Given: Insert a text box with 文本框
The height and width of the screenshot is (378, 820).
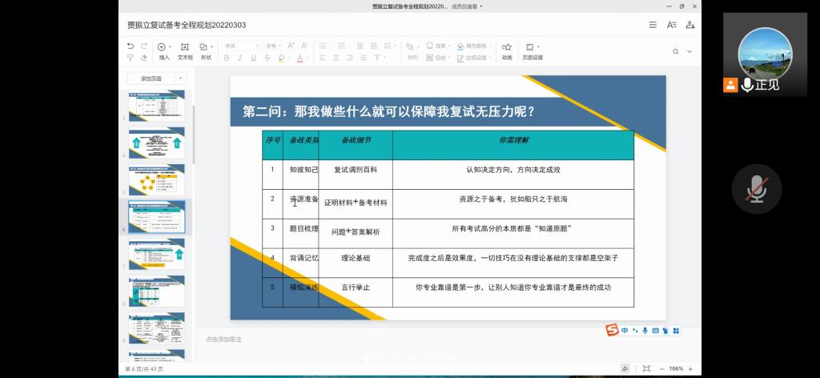Looking at the screenshot, I should 185,51.
